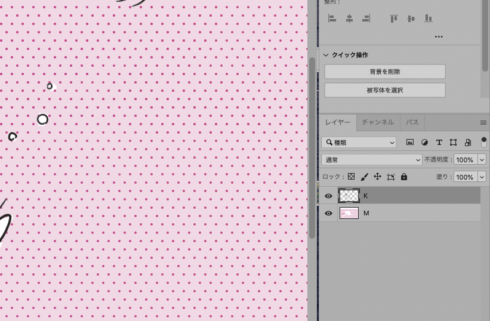
Task: Collapse the クイック操作 section
Action: tap(326, 55)
